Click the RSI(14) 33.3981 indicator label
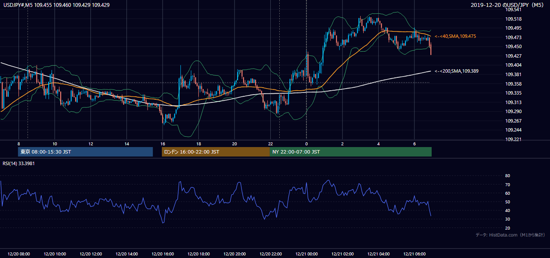Viewport: 550px width, 258px height. coord(19,163)
